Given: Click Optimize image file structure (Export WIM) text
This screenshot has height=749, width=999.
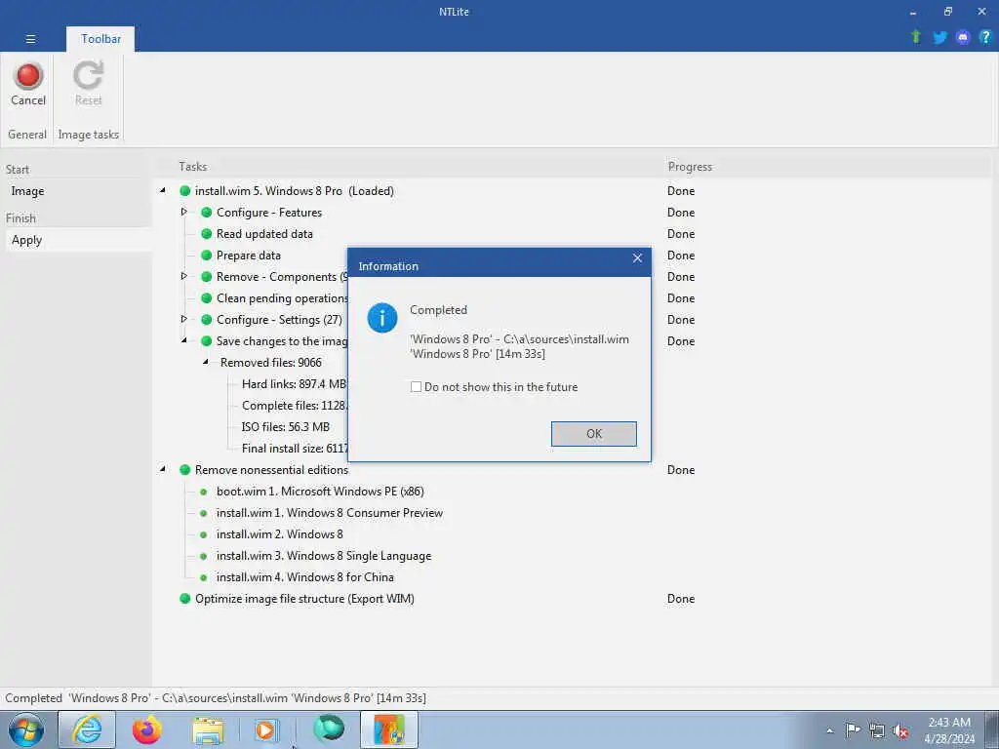Looking at the screenshot, I should pyautogui.click(x=304, y=599).
